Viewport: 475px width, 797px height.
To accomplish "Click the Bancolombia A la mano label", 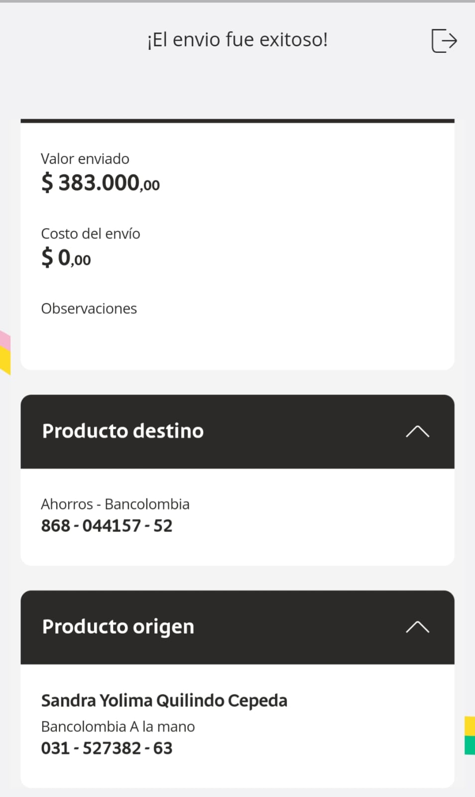I will pyautogui.click(x=118, y=727).
